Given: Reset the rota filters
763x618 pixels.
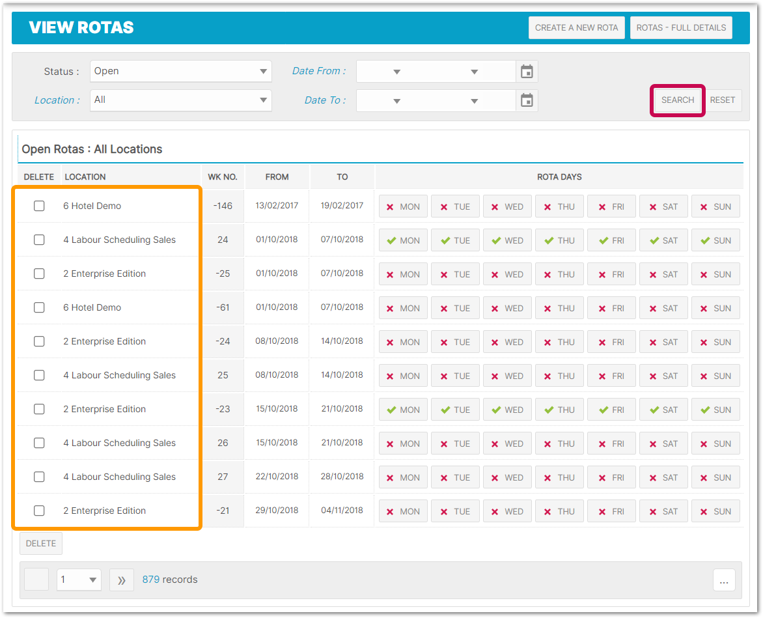Looking at the screenshot, I should (722, 100).
